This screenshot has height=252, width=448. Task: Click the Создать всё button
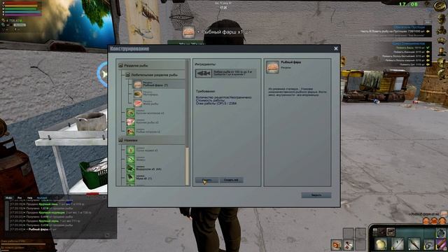[x=231, y=180]
